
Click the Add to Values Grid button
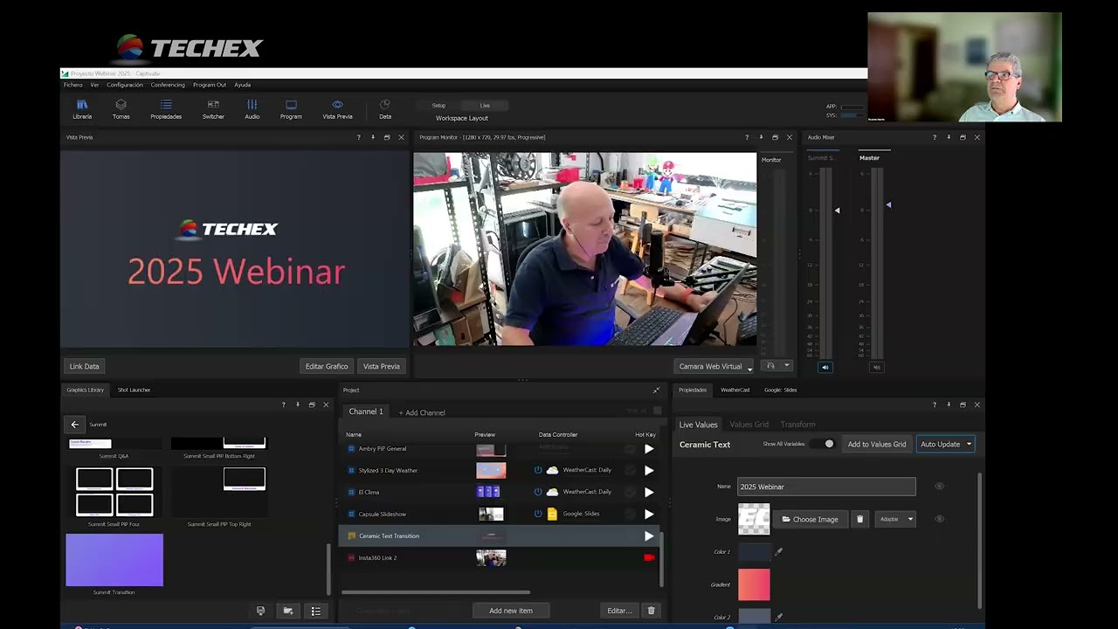(877, 444)
